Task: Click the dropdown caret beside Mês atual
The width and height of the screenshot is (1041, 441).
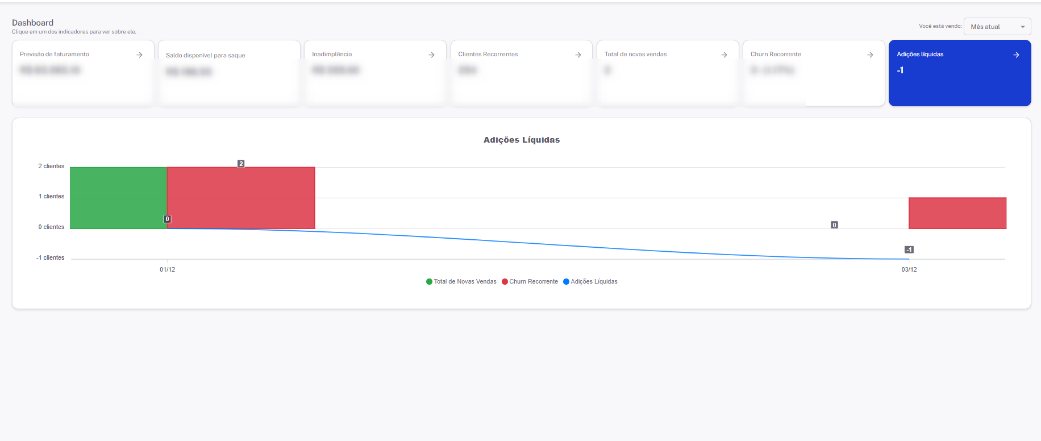Action: click(1022, 27)
